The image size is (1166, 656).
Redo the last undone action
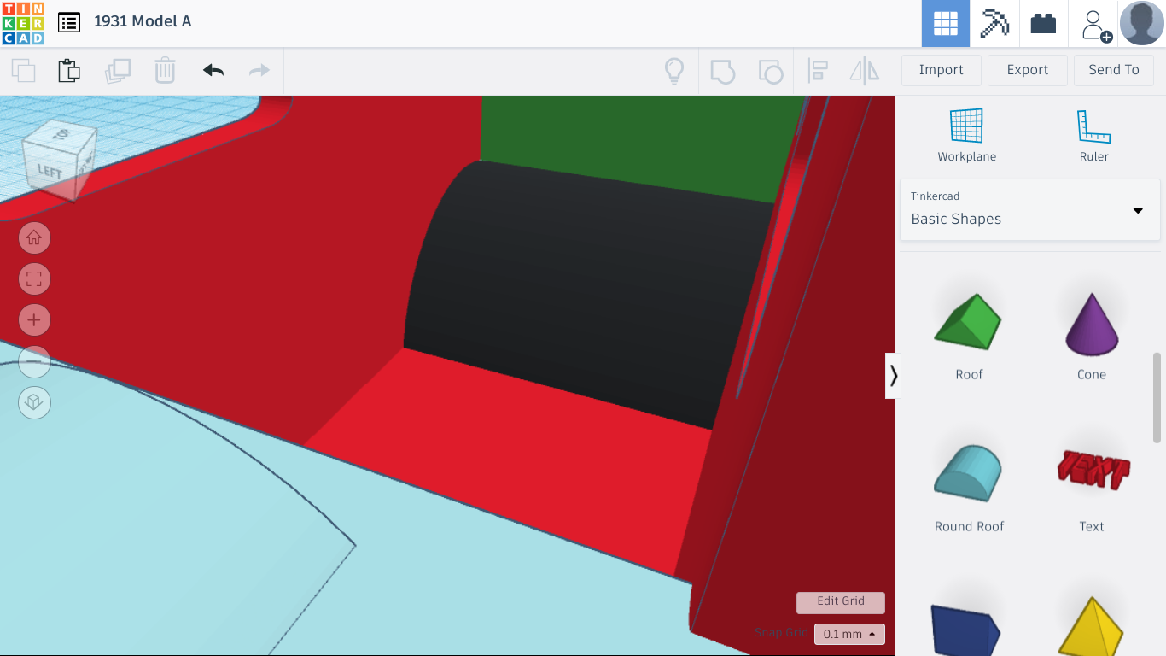point(259,70)
